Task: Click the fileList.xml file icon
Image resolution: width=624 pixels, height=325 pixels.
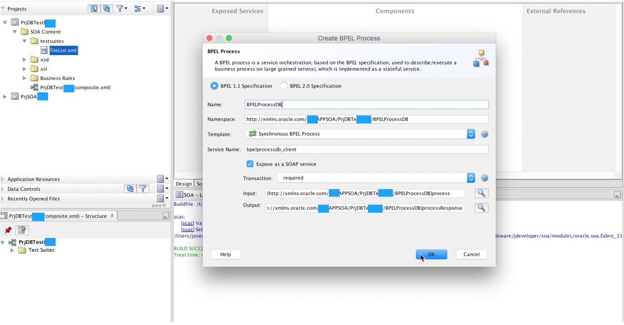Action: 44,50
